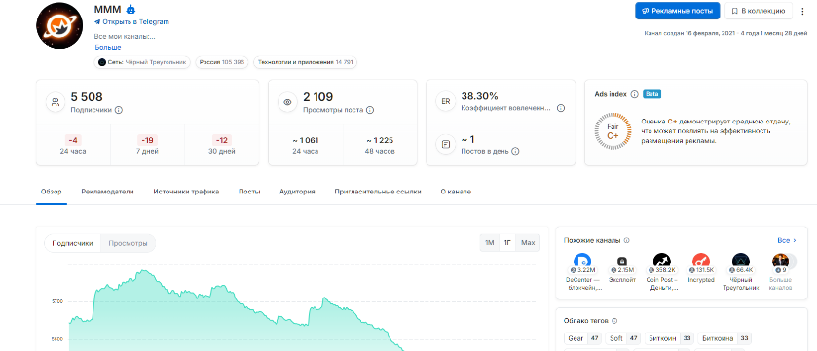Click info icon next to Ads index

pyautogui.click(x=634, y=94)
